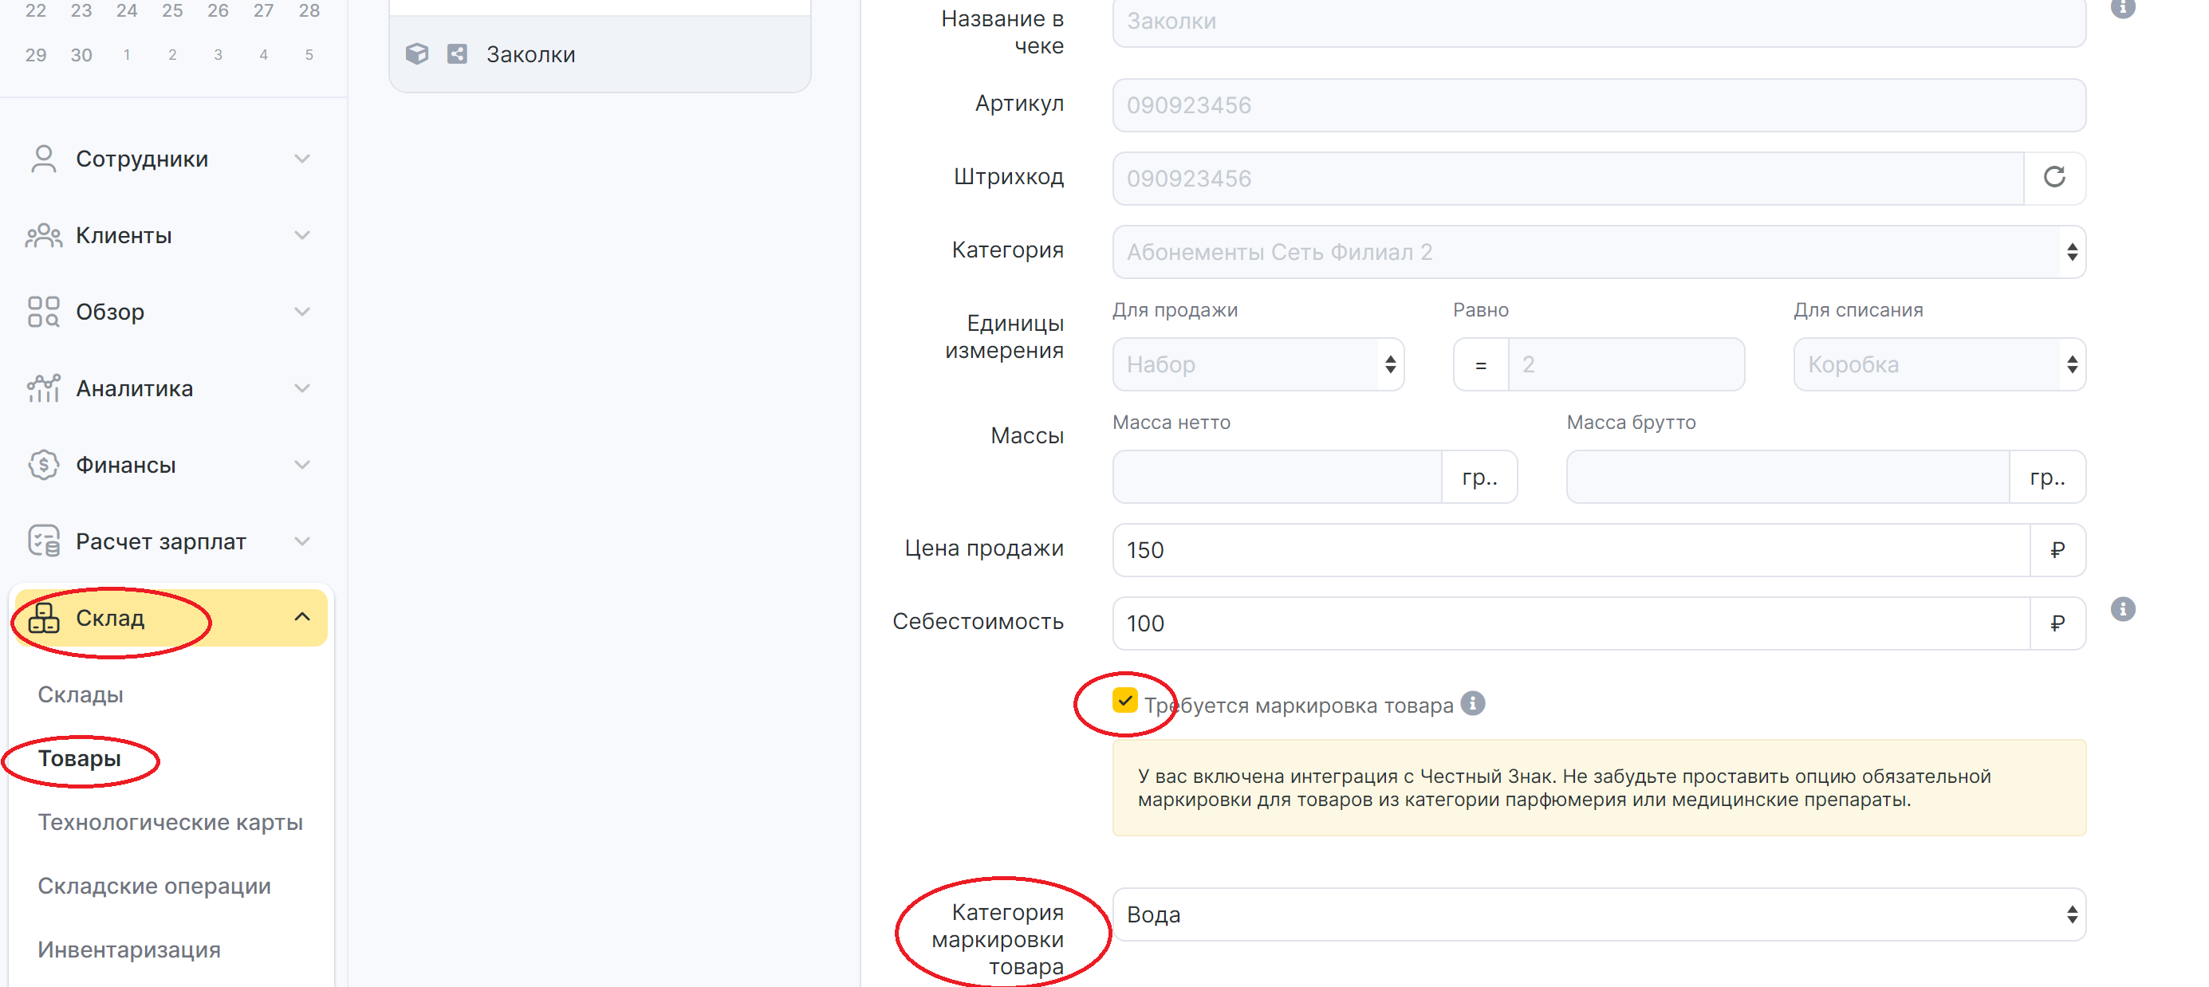Click the Сотрудники person icon

pos(43,159)
